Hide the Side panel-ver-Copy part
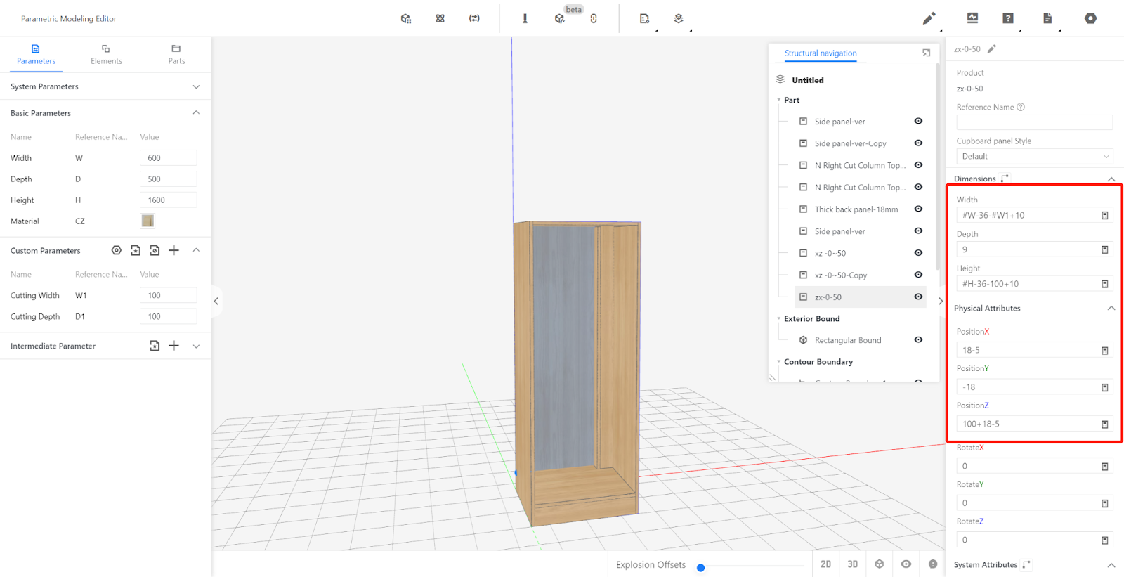Viewport: 1124px width, 577px height. tap(918, 143)
